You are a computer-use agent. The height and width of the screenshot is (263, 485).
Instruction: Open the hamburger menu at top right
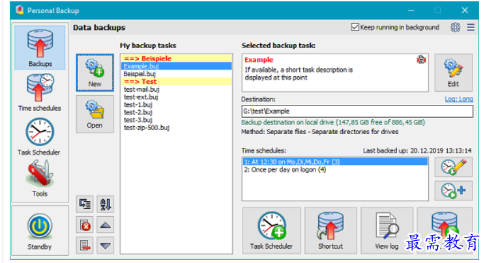coord(471,27)
